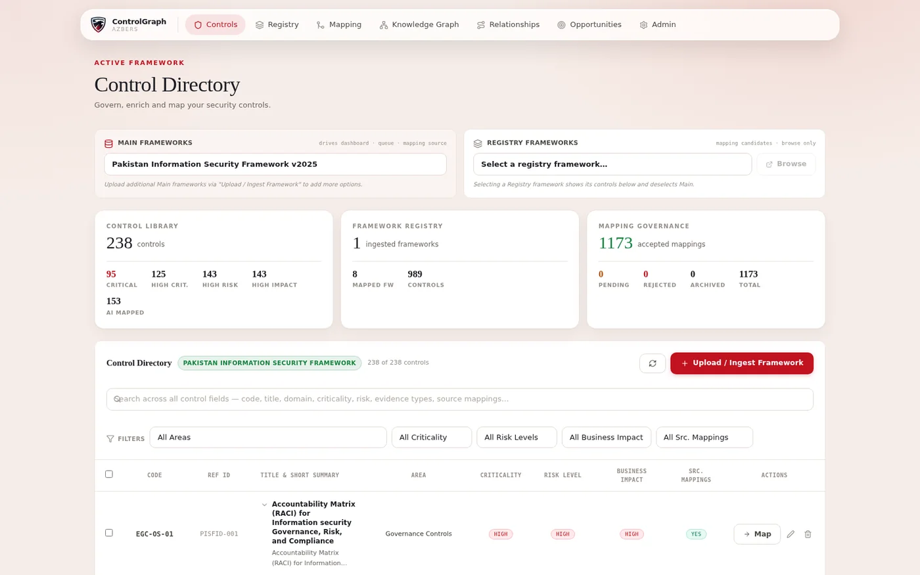Click the 'PISFID-001' ref ID cell
The image size is (920, 575).
pos(219,534)
